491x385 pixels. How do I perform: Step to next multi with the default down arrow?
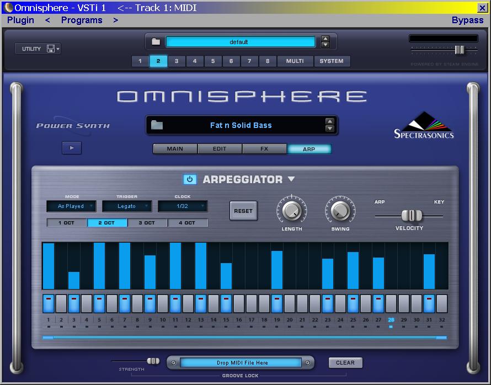coord(325,45)
